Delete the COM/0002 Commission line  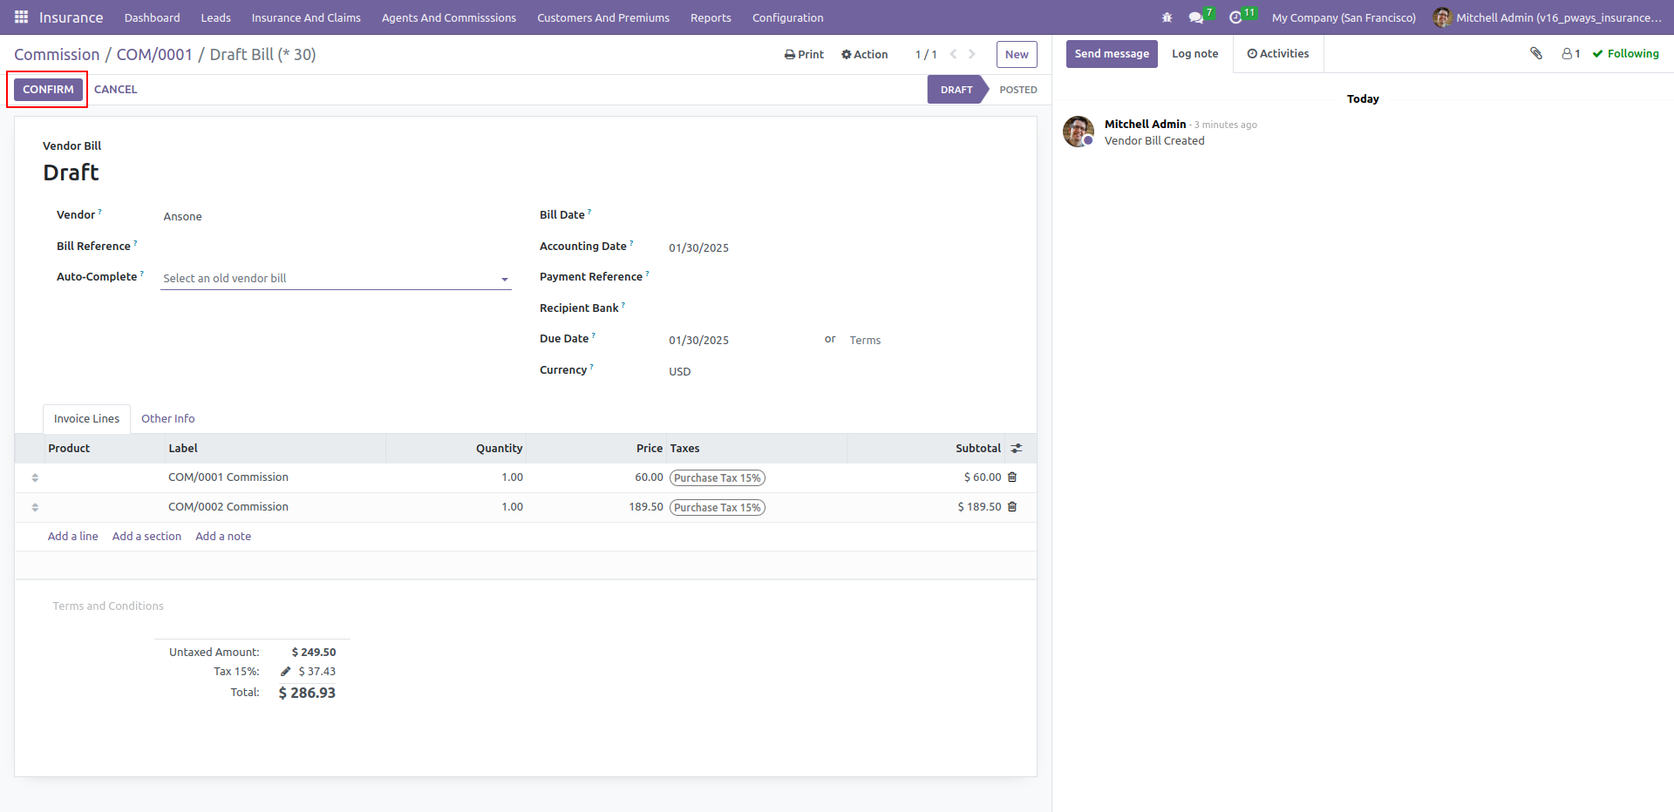[x=1012, y=506]
